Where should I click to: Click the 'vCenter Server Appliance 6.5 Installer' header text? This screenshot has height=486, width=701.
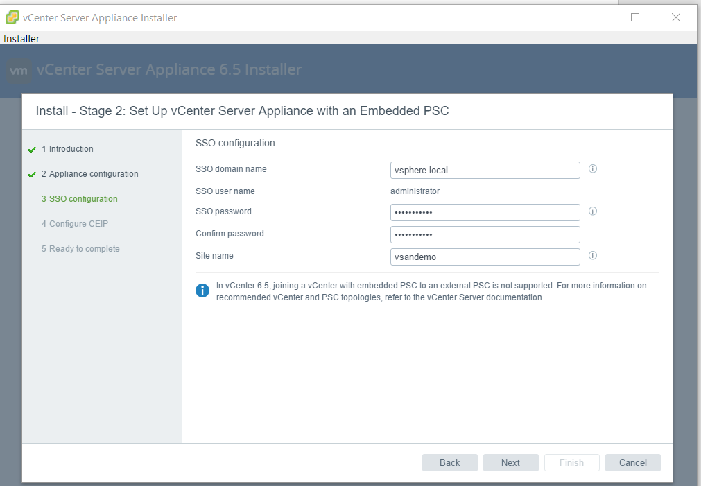coord(169,70)
